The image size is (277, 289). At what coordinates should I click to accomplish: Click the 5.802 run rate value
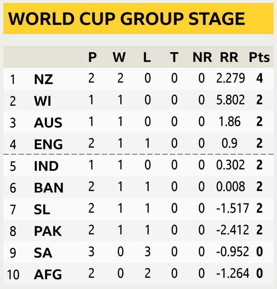coord(230,100)
